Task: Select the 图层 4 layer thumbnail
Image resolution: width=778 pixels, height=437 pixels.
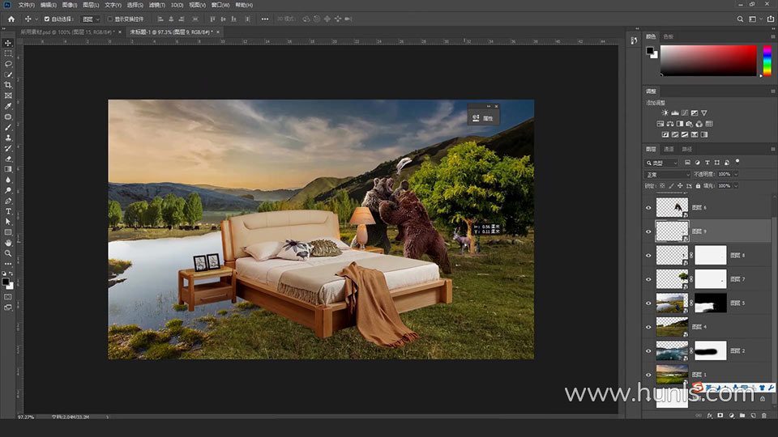Action: [672, 327]
